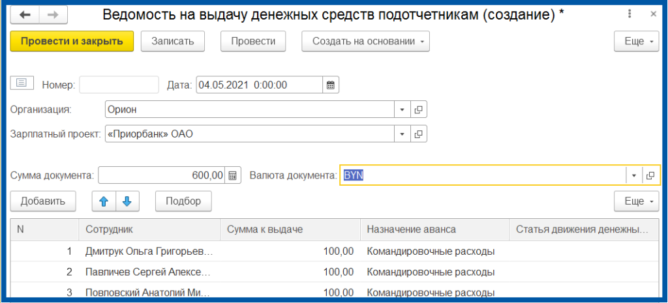
Task: Move row up with blue arrow
Action: point(103,201)
